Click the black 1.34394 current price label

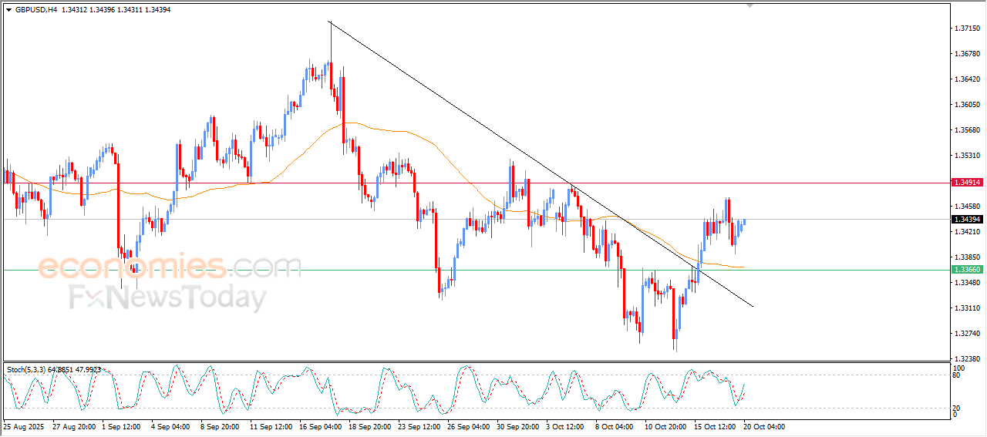[967, 220]
